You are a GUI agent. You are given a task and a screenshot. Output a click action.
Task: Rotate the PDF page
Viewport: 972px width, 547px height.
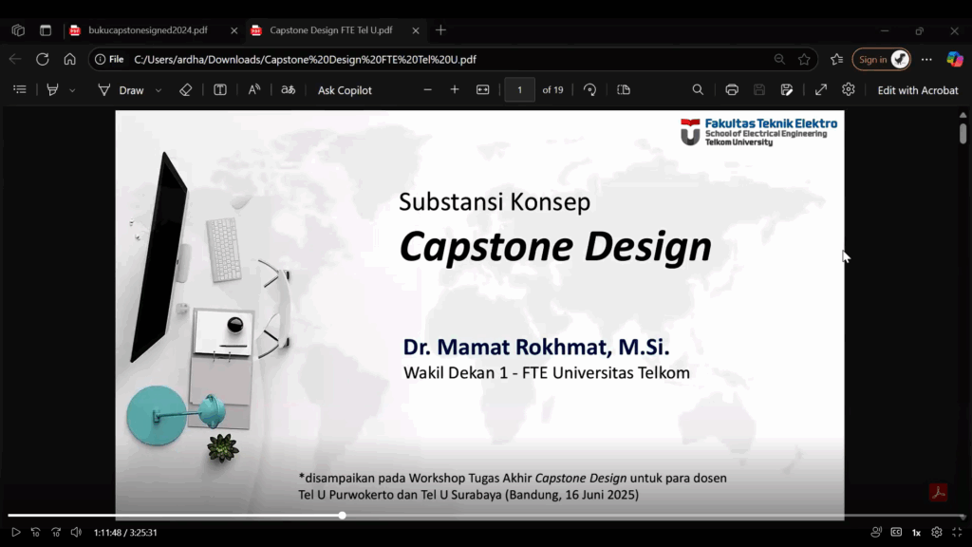[589, 90]
